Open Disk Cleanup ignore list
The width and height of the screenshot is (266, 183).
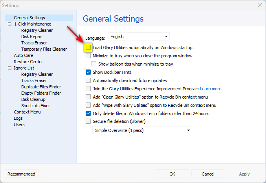pos(33,99)
